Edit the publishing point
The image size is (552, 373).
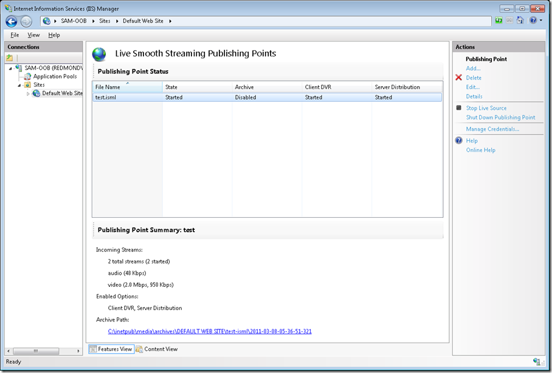[473, 87]
